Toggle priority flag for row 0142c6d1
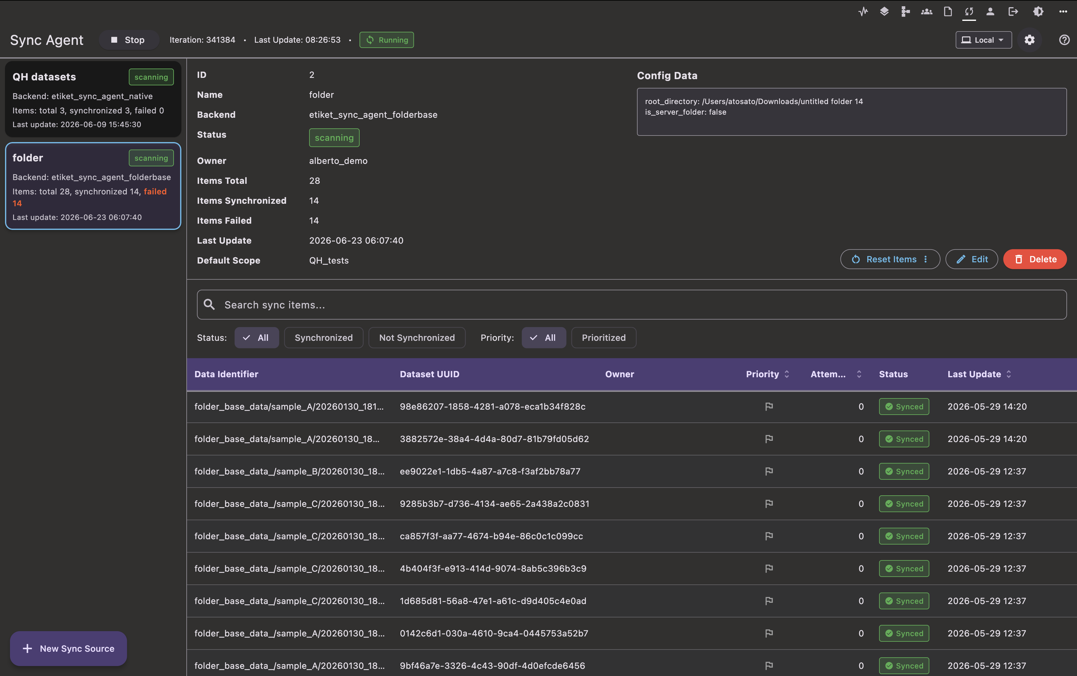 point(769,634)
